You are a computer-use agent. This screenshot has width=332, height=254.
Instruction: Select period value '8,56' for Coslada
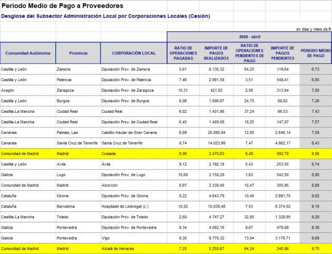pyautogui.click(x=316, y=154)
